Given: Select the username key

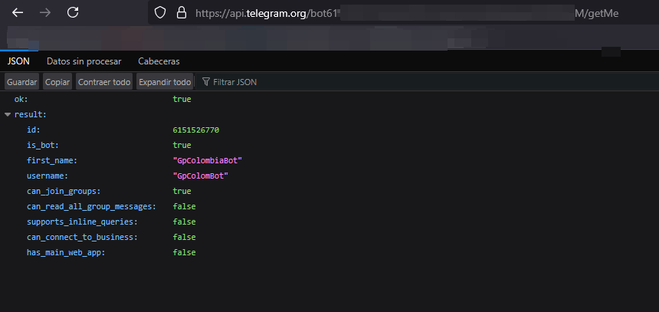Looking at the screenshot, I should 48,176.
